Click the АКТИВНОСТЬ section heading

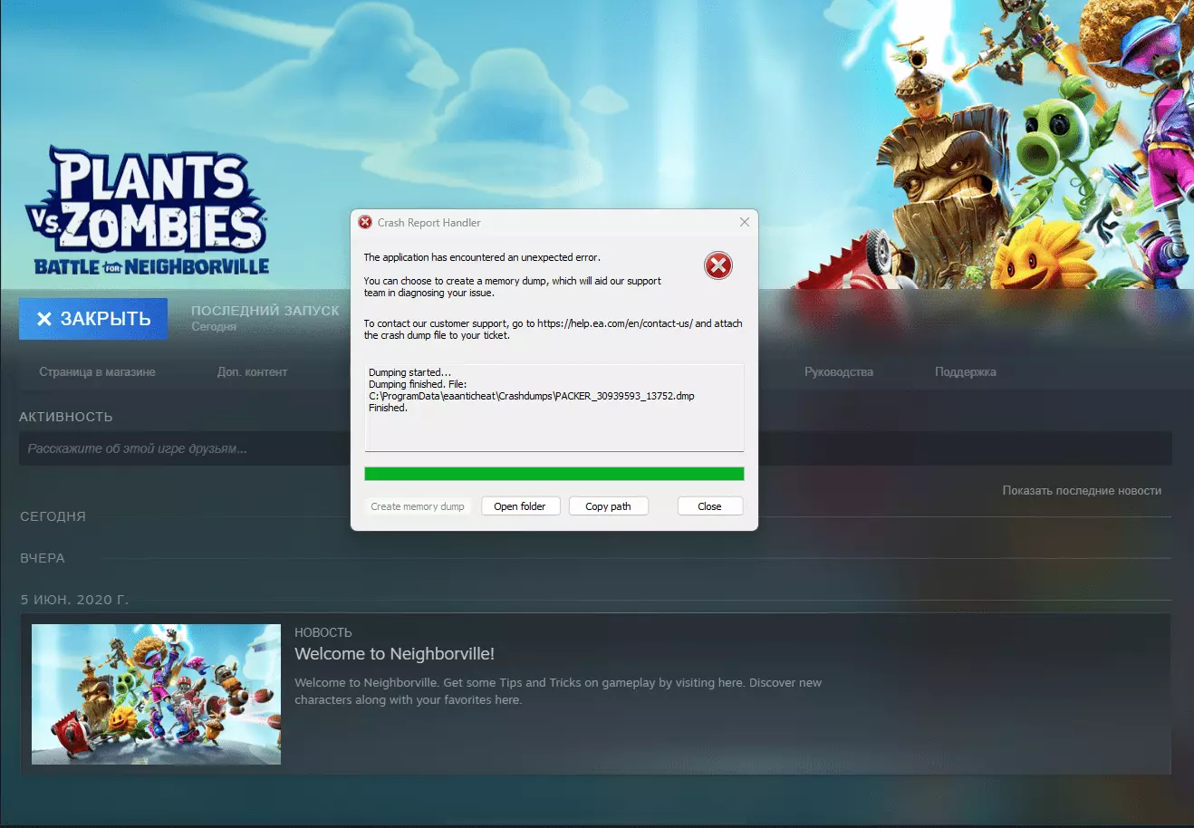[66, 417]
